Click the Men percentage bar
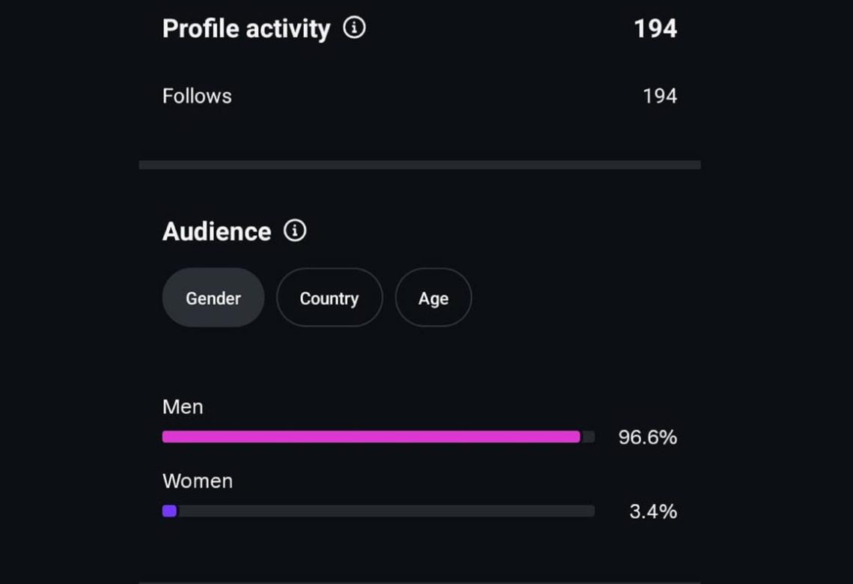Viewport: 853px width, 584px height. click(378, 437)
